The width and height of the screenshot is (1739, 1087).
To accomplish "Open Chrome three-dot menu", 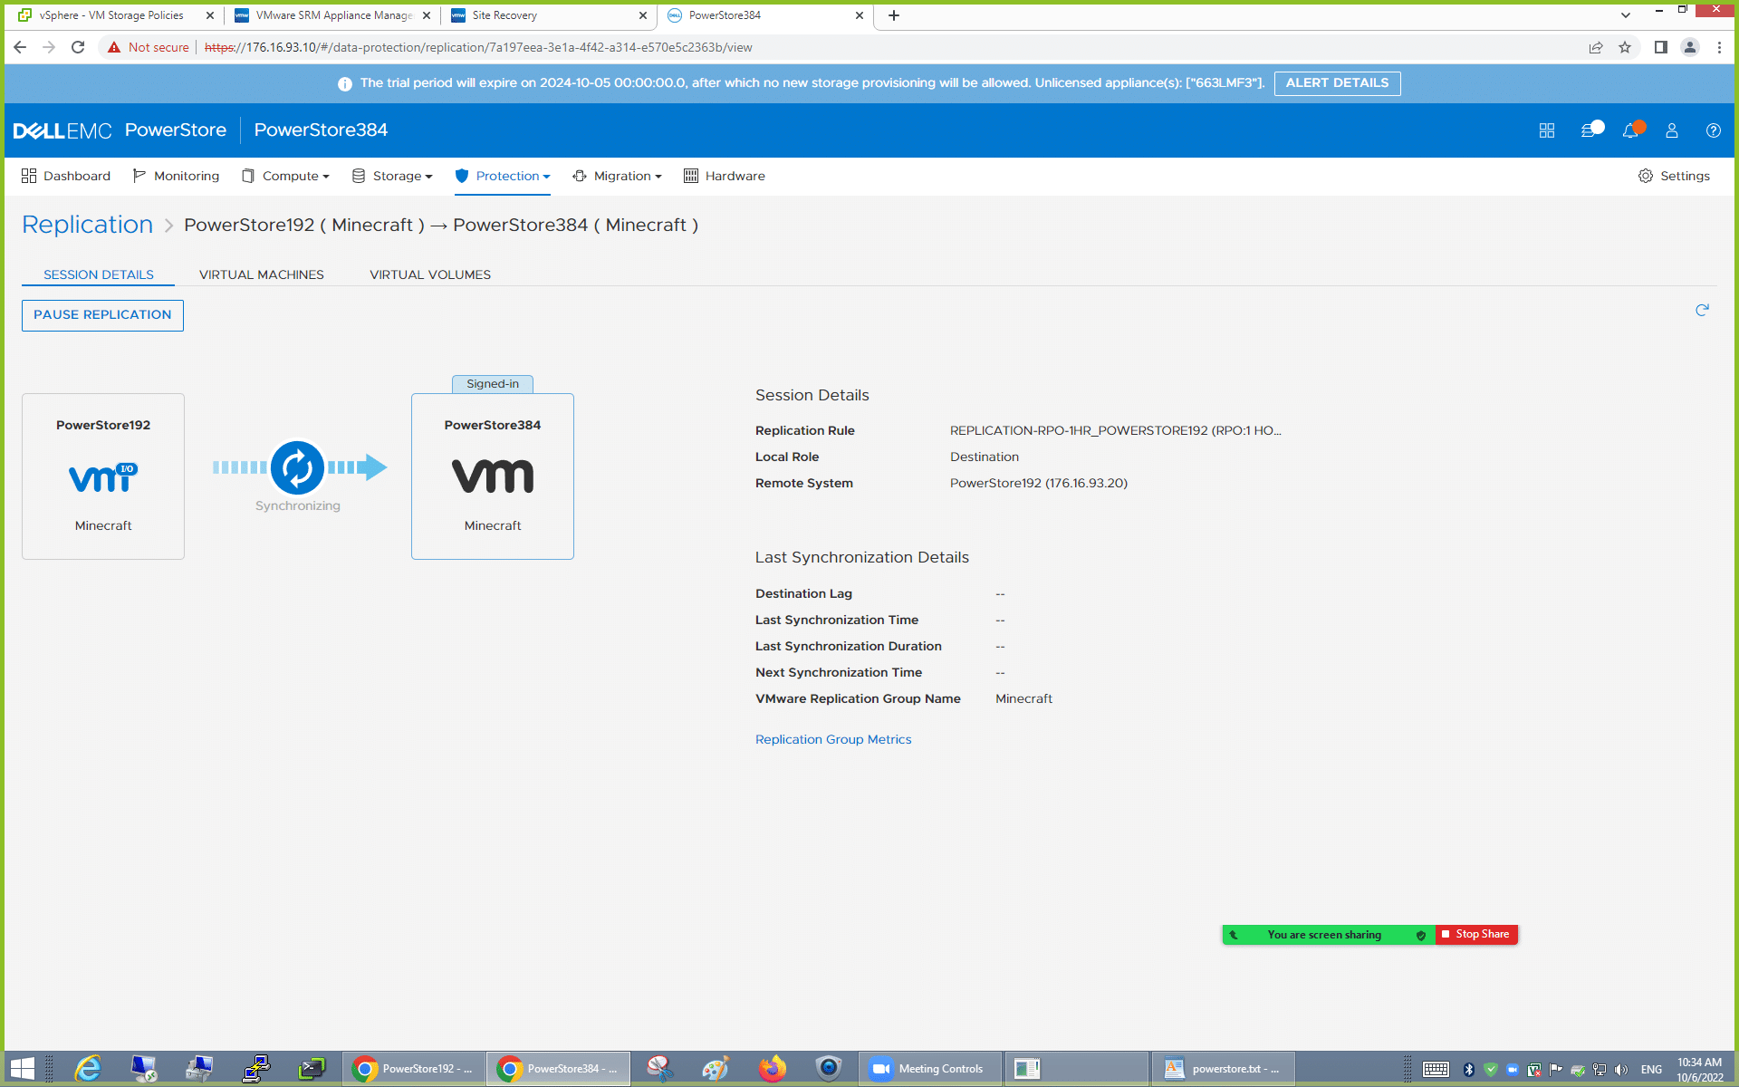I will 1719,47.
